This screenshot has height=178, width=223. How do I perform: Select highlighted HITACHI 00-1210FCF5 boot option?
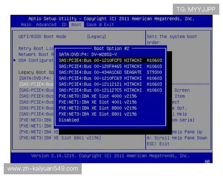110,60
